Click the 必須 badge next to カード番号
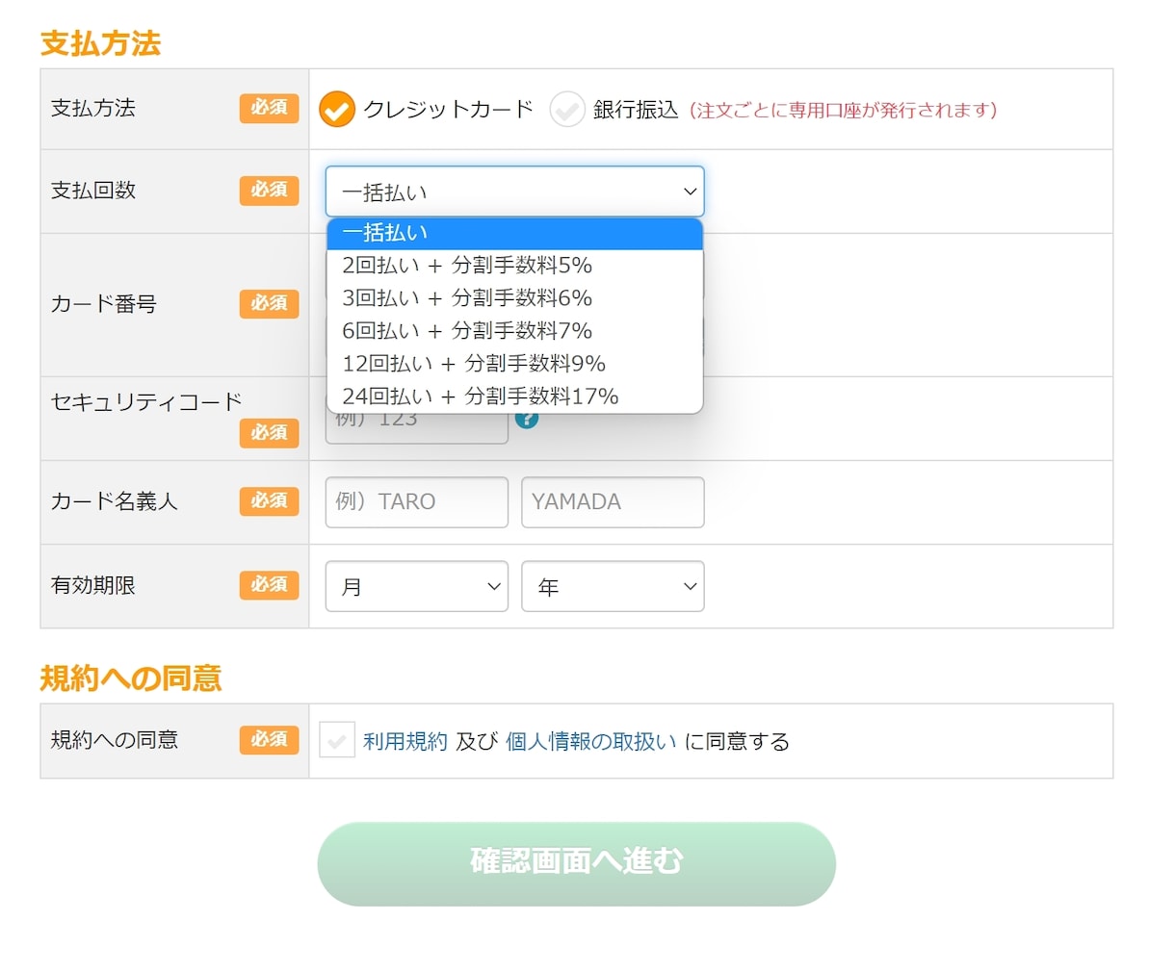 (270, 304)
